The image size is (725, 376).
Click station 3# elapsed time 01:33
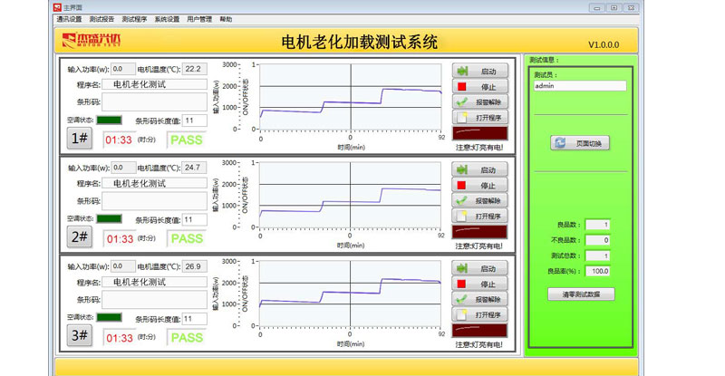(x=120, y=338)
